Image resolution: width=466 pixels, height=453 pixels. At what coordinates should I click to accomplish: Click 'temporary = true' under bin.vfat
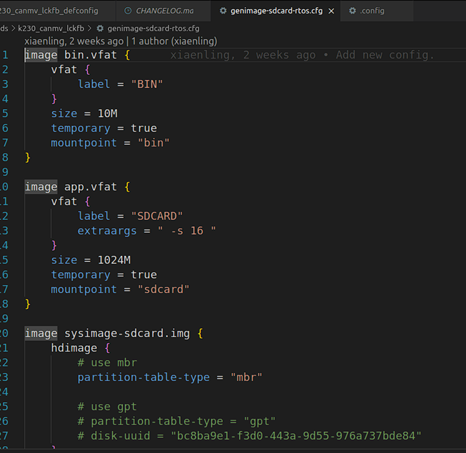[104, 128]
